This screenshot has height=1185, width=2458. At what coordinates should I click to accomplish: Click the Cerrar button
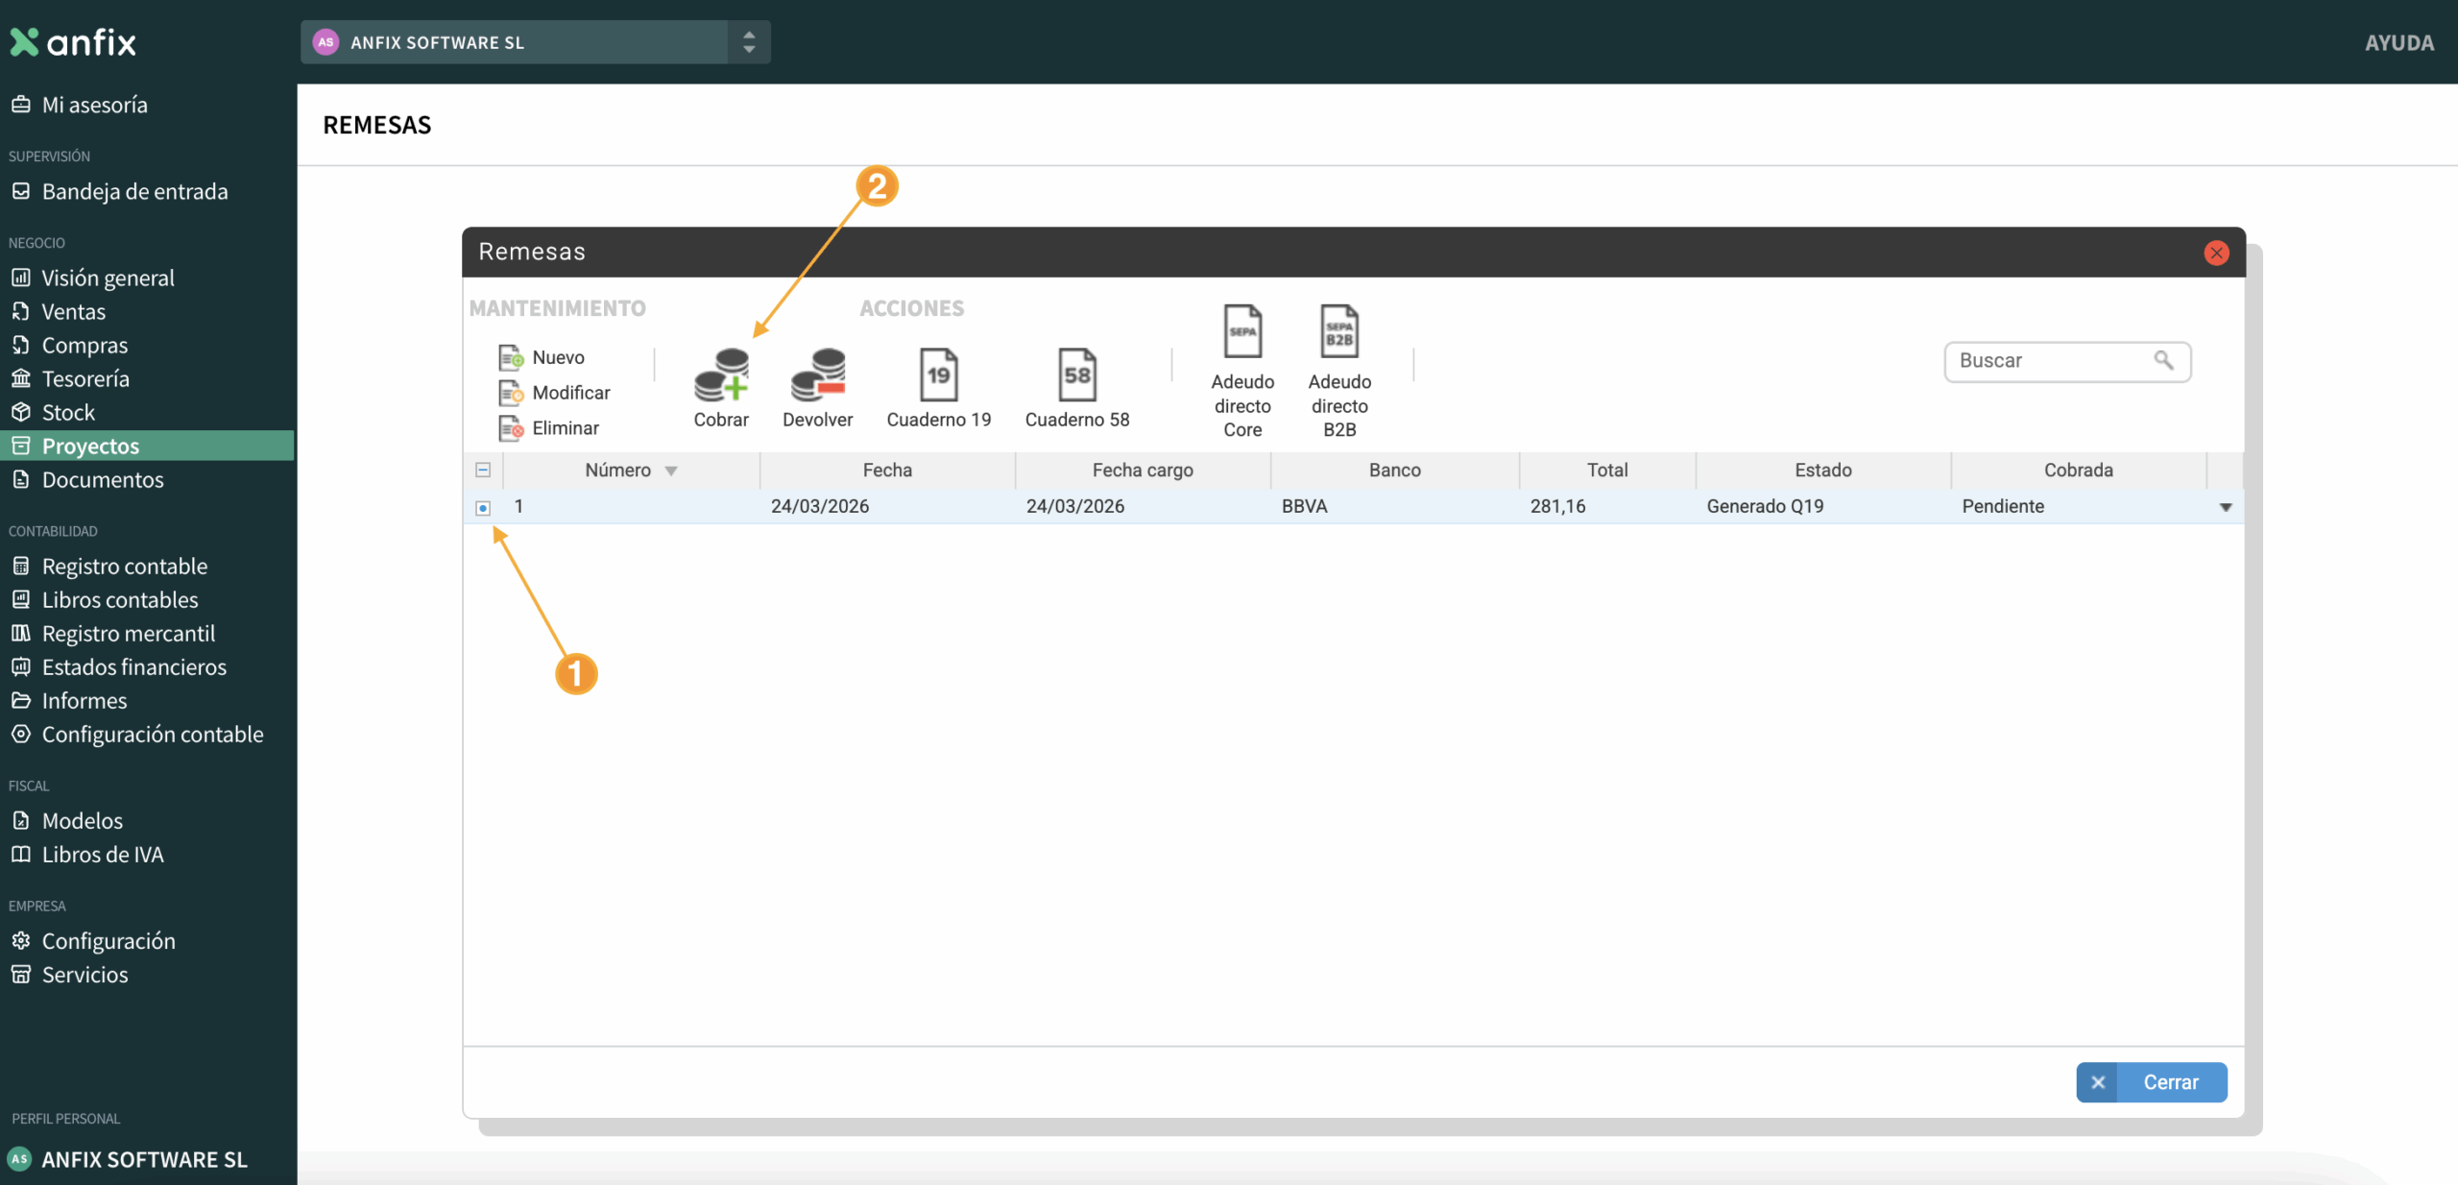tap(2151, 1082)
